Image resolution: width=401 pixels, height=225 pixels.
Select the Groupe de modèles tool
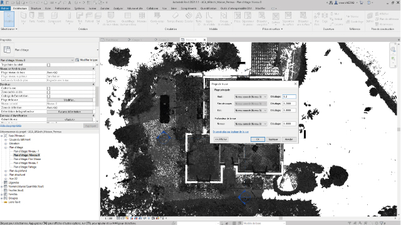click(224, 19)
